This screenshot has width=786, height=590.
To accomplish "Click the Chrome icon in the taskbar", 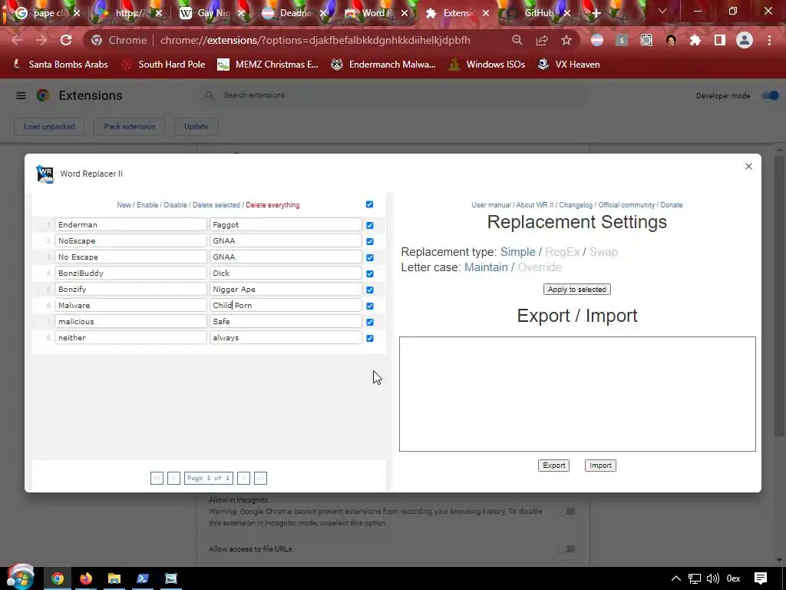I will click(x=58, y=578).
